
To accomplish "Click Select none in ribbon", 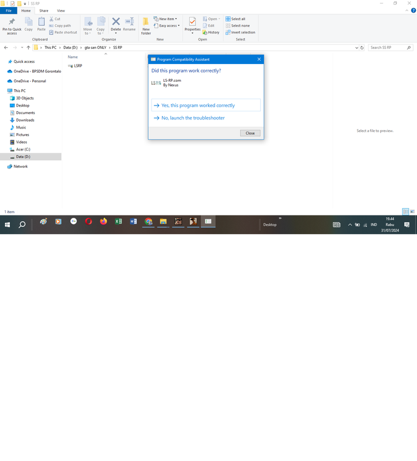I will tap(238, 25).
